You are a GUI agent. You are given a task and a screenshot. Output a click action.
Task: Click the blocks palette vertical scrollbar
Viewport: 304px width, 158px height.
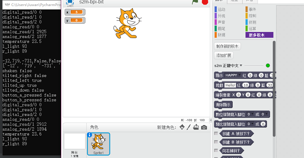point(274,89)
